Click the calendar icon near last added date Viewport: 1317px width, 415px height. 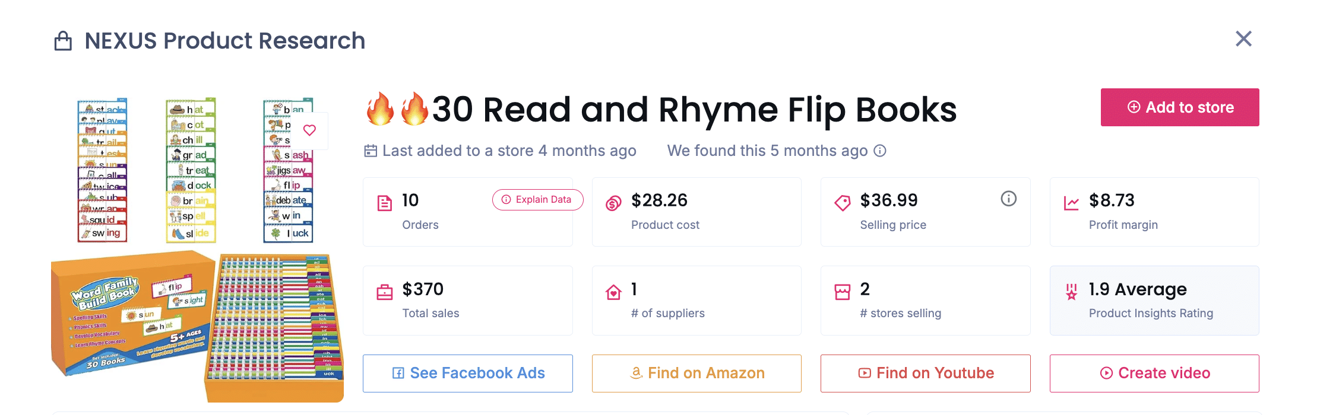coord(369,150)
